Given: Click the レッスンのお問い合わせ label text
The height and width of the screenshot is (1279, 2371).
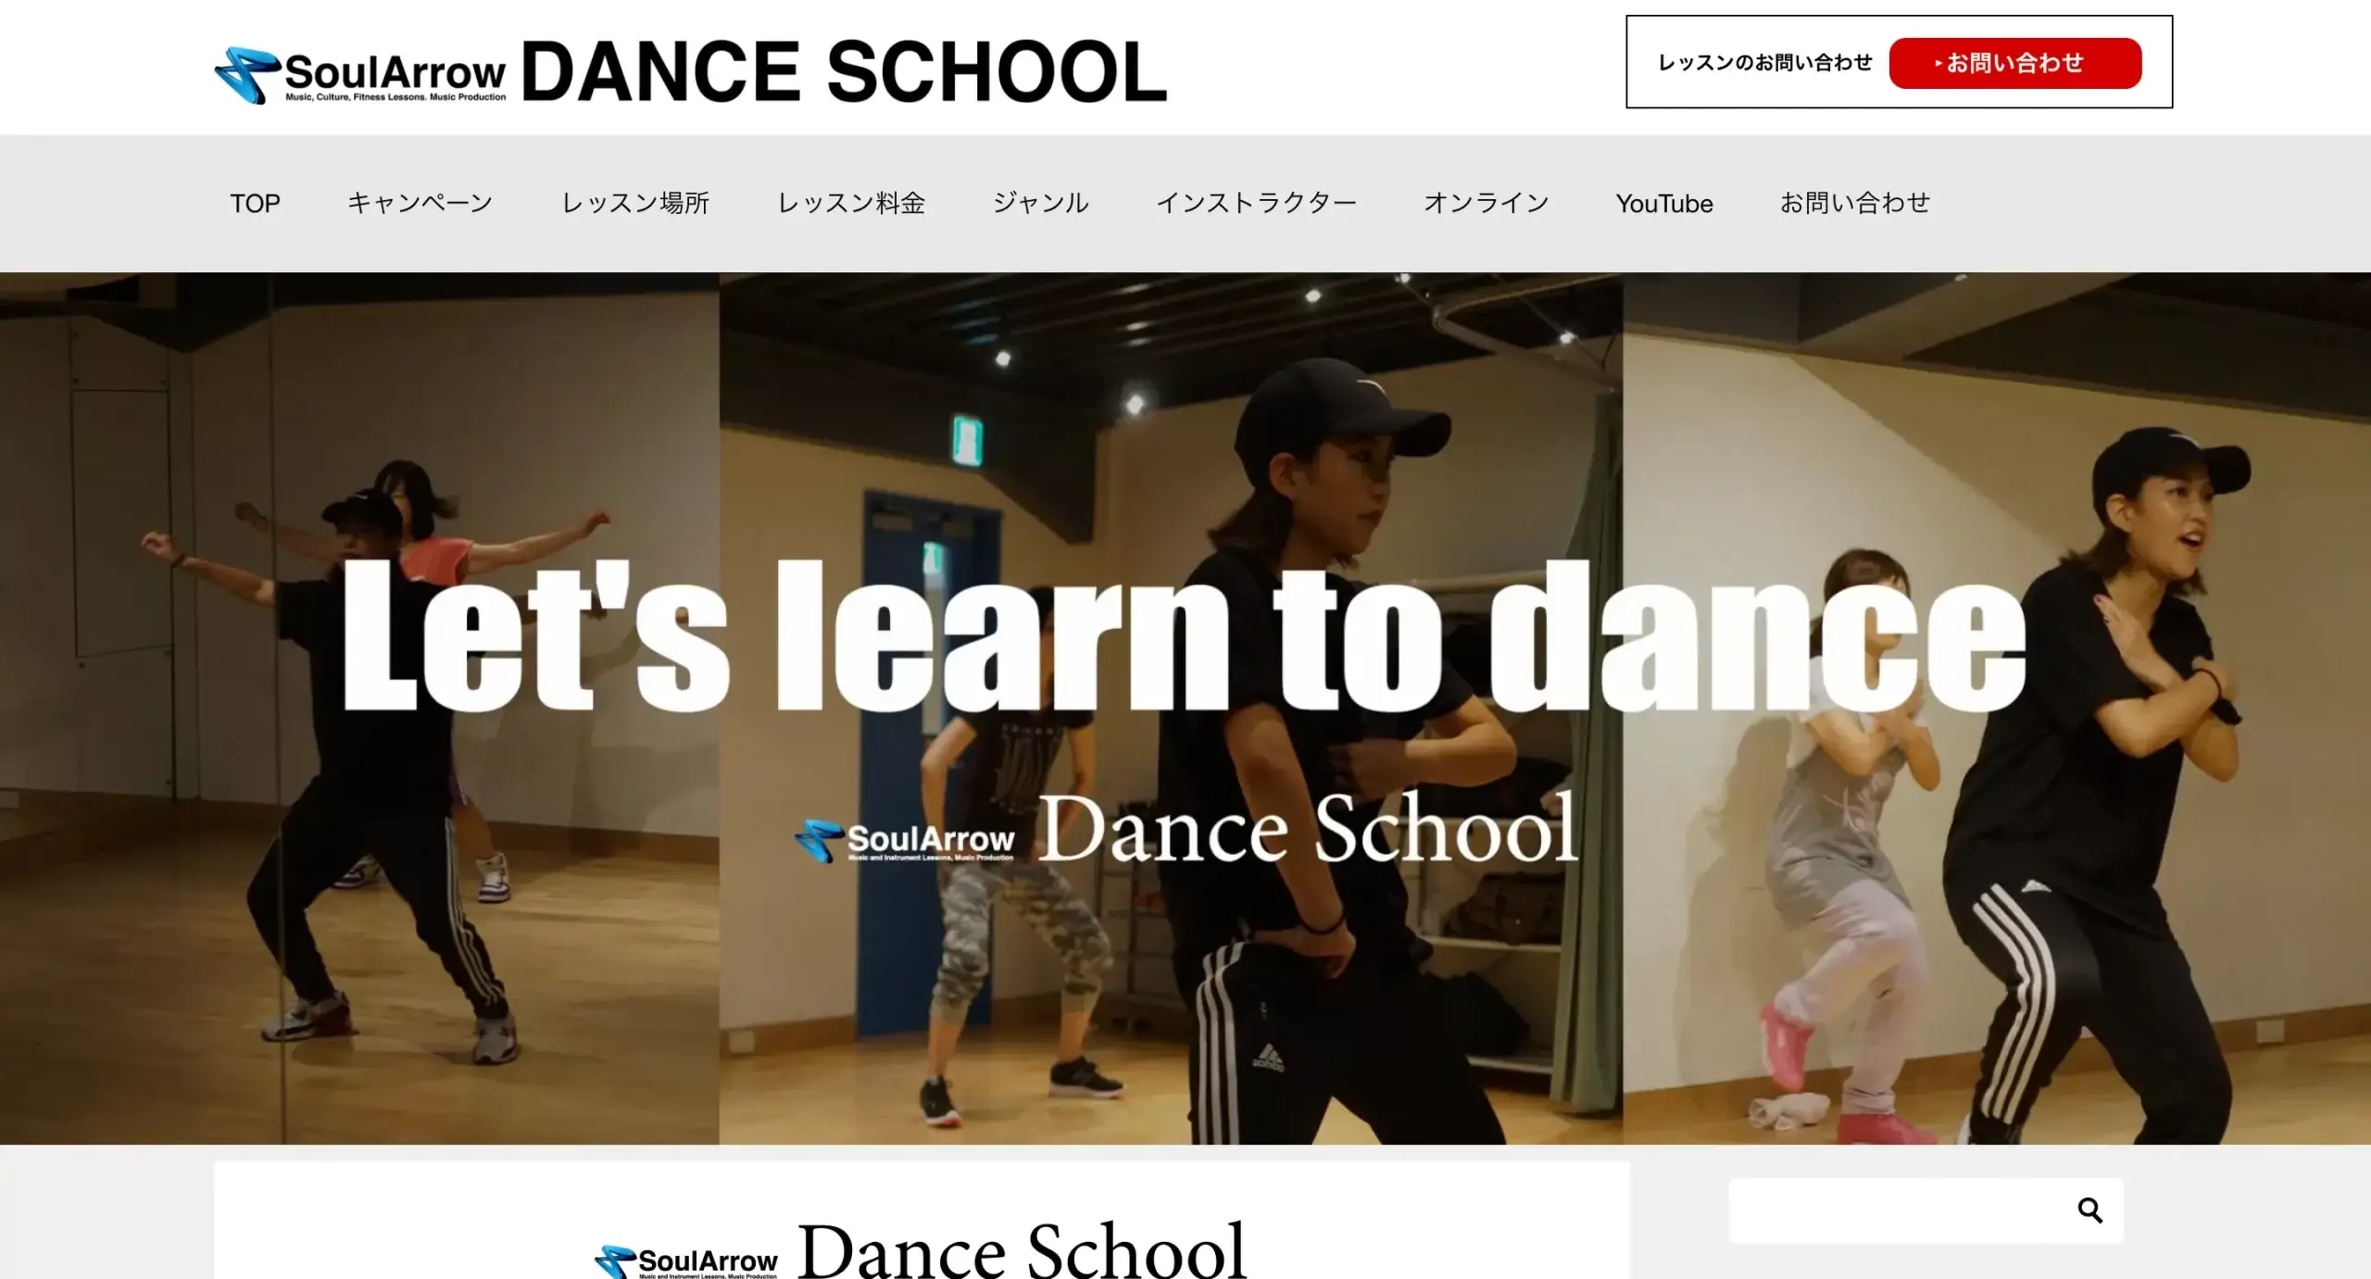Looking at the screenshot, I should pos(1764,63).
